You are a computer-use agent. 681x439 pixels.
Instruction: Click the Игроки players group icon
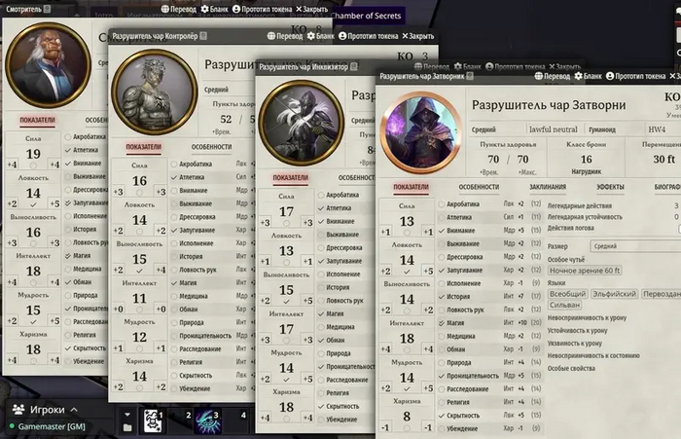pos(18,410)
